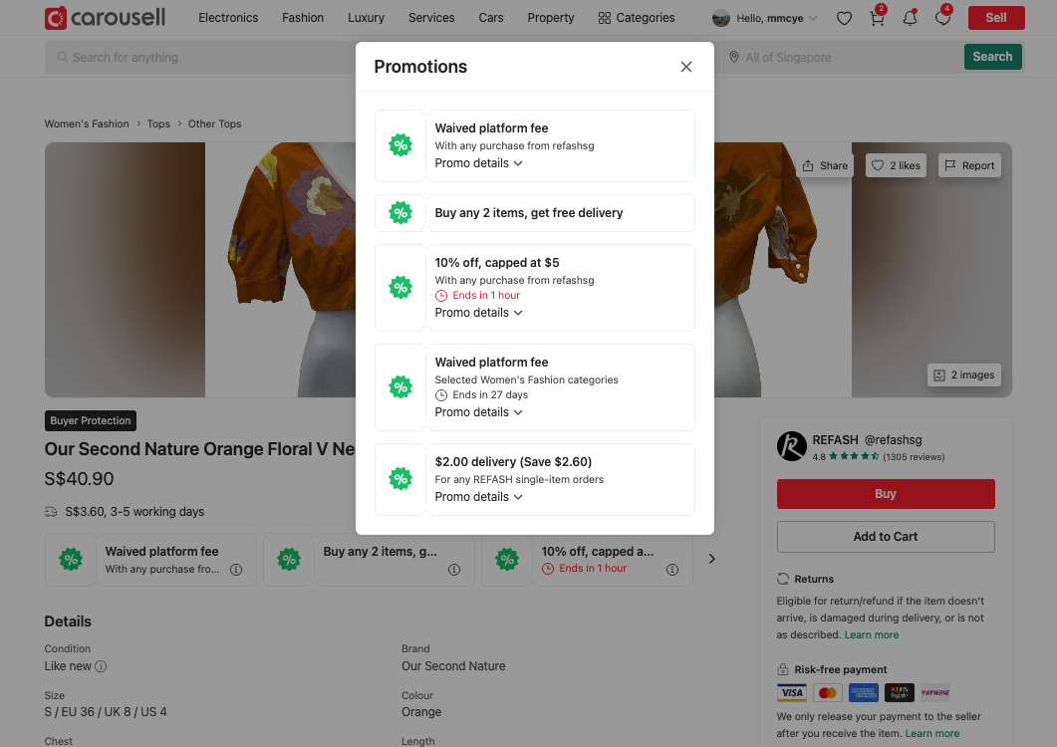Open the Fashion menu

303,18
